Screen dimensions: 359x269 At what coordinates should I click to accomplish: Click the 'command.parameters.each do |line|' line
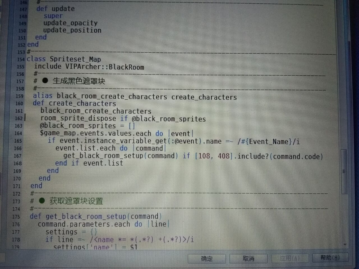(x=104, y=224)
